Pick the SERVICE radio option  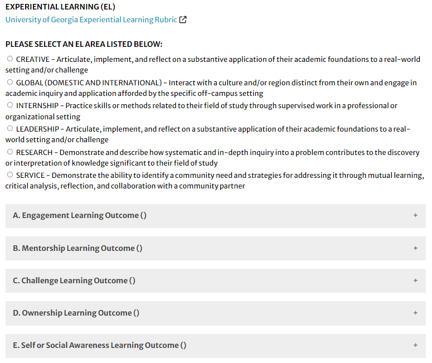pyautogui.click(x=10, y=175)
